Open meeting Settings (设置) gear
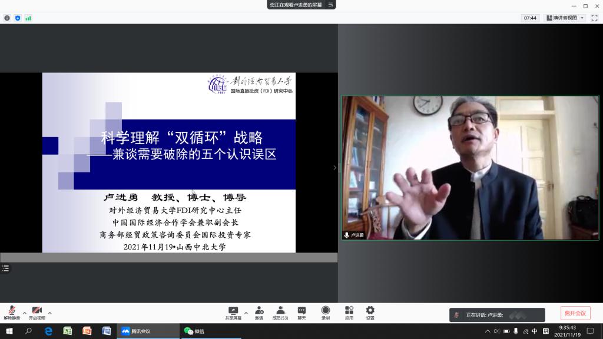The height and width of the screenshot is (339, 603). point(370,313)
